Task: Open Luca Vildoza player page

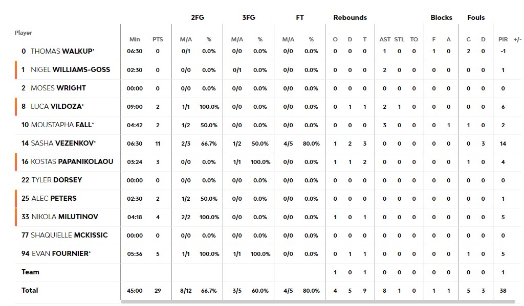Action: (x=57, y=106)
